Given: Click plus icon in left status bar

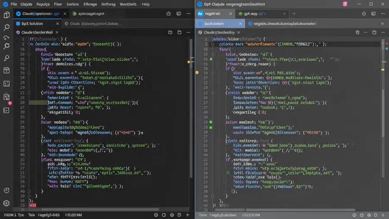Looking at the screenshot, I should (188, 215).
